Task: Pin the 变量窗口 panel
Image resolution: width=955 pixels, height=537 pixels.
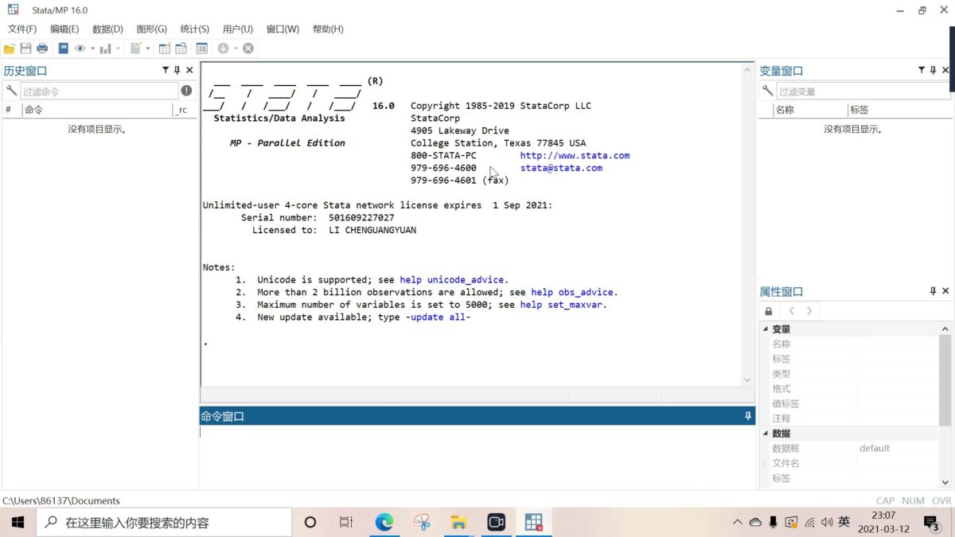Action: pos(934,70)
